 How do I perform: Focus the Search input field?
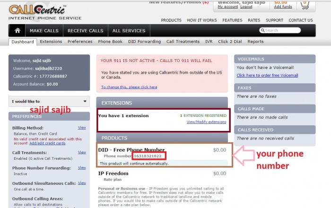[x=280, y=30]
